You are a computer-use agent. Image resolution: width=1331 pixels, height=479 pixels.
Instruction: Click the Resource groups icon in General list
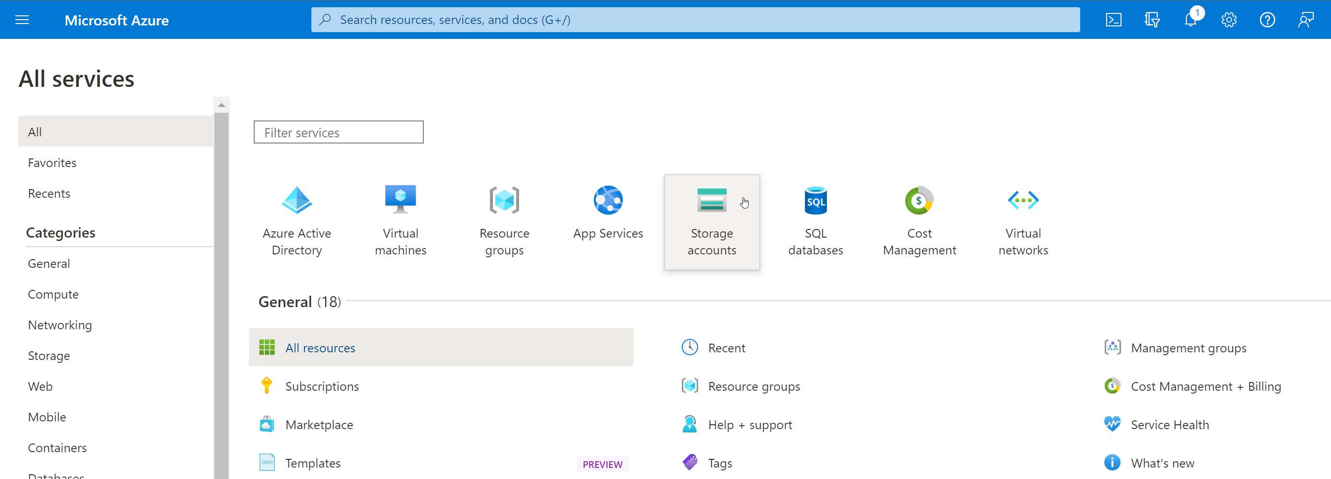tap(690, 385)
